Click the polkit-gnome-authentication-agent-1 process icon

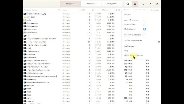[x=25, y=76]
